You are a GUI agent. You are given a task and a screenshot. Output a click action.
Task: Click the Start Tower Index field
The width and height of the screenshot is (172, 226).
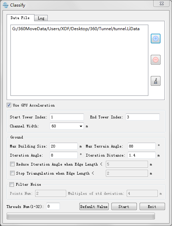(x=67, y=117)
